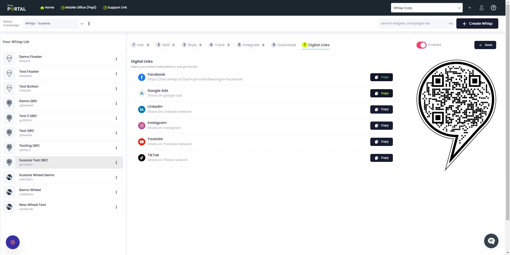The height and width of the screenshot is (255, 510).
Task: Open the user account icon
Action: pyautogui.click(x=481, y=8)
